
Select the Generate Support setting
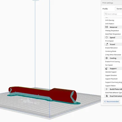click(x=111, y=72)
